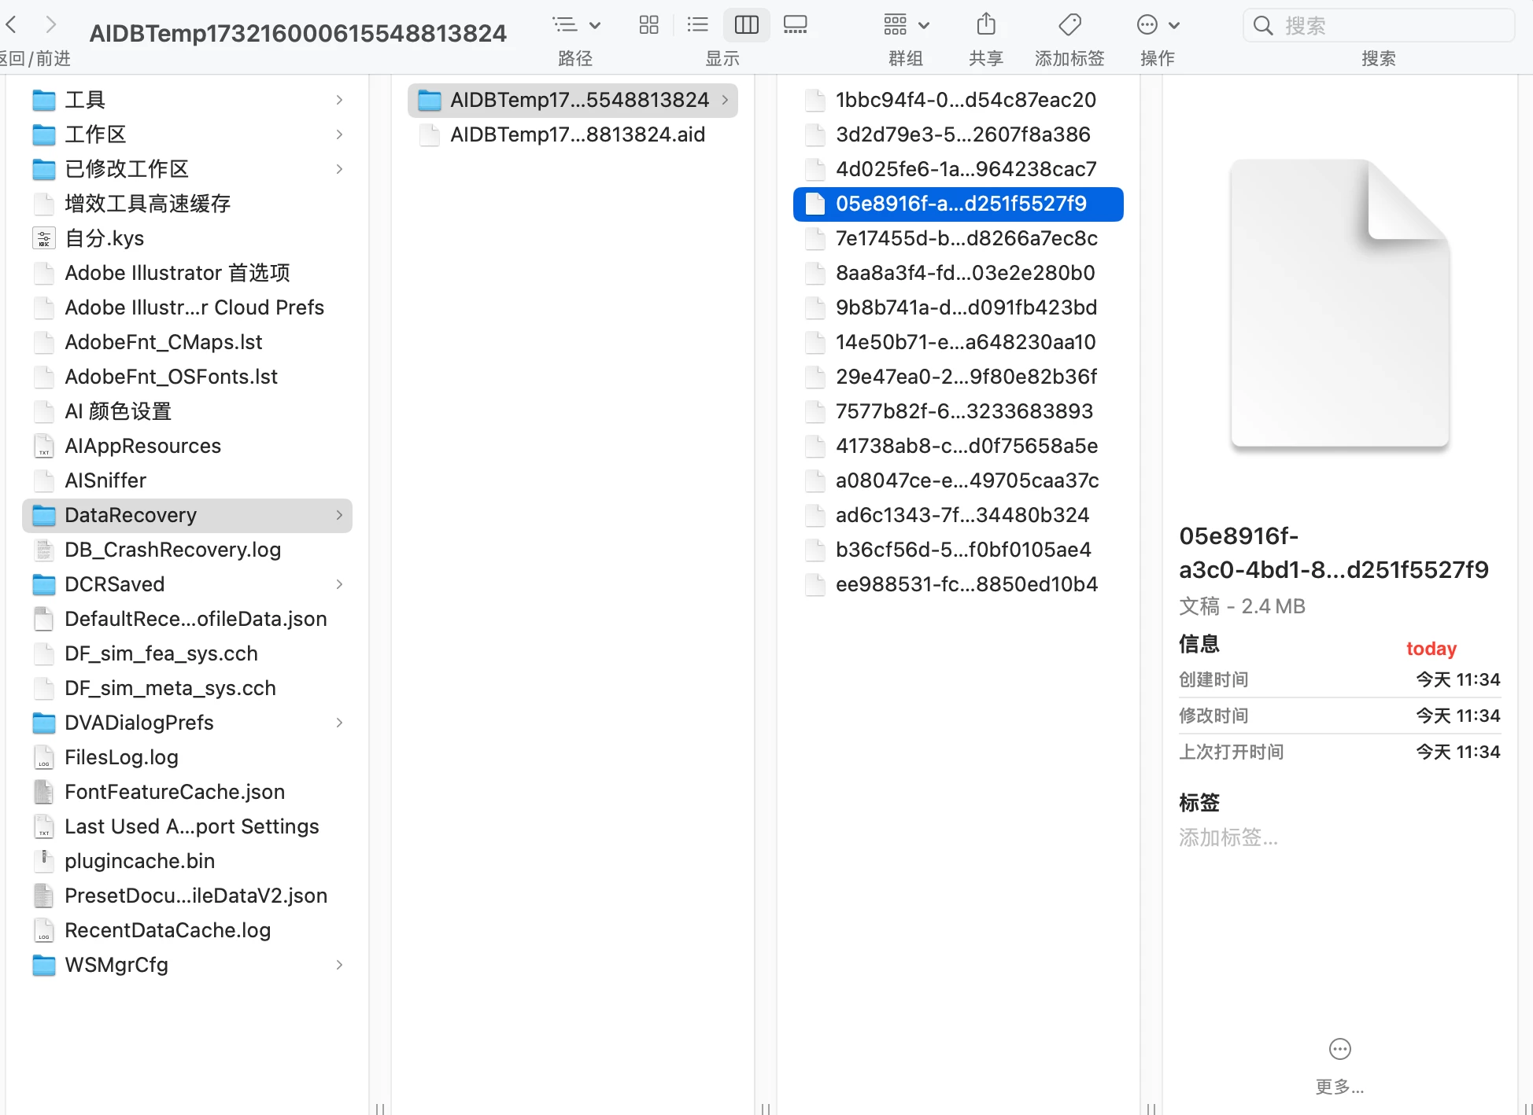Click in the search field
This screenshot has width=1533, height=1115.
click(1385, 26)
